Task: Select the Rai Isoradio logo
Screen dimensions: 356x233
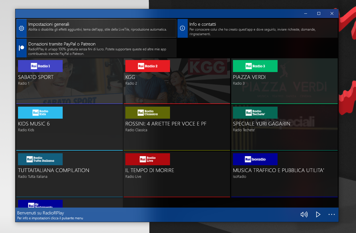Action: click(255, 159)
